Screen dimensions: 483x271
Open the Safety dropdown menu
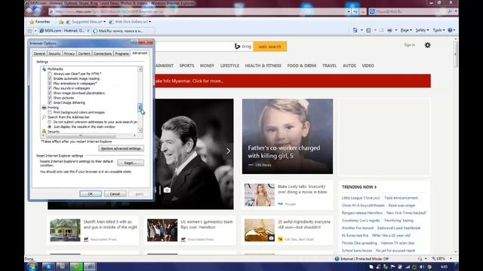pos(422,30)
